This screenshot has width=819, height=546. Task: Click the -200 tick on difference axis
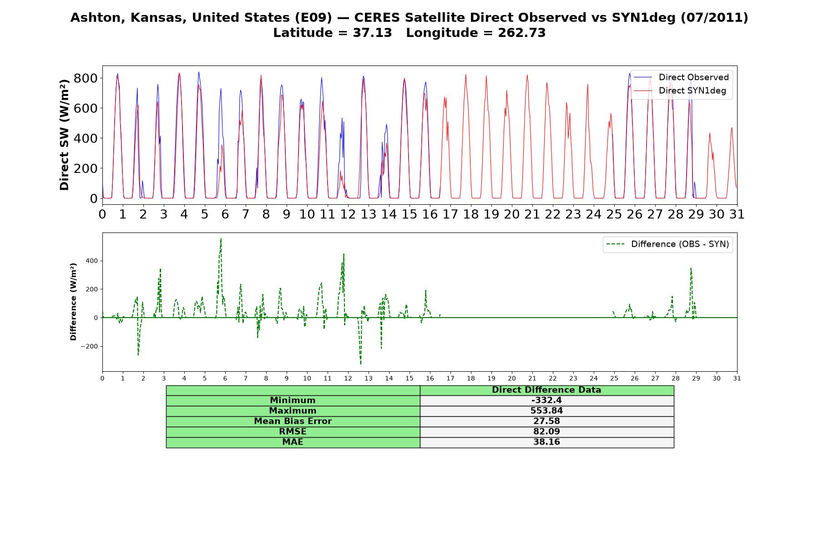(x=89, y=346)
